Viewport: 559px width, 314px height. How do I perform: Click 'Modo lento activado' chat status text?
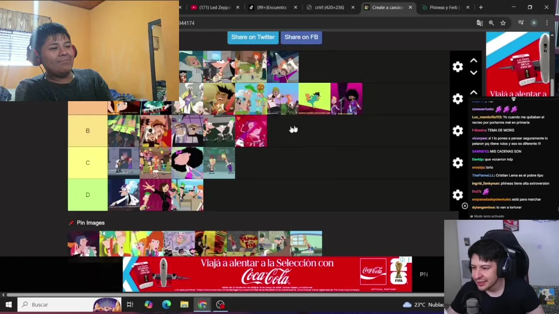tap(489, 216)
